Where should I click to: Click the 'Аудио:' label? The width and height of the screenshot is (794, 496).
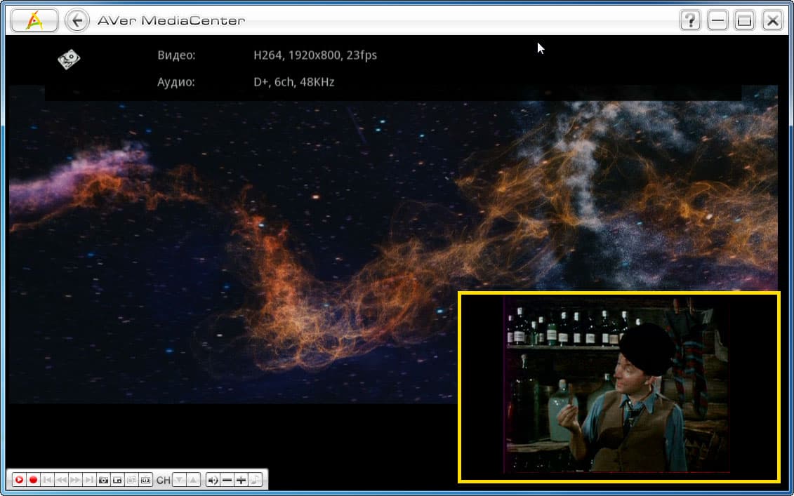[x=176, y=82]
